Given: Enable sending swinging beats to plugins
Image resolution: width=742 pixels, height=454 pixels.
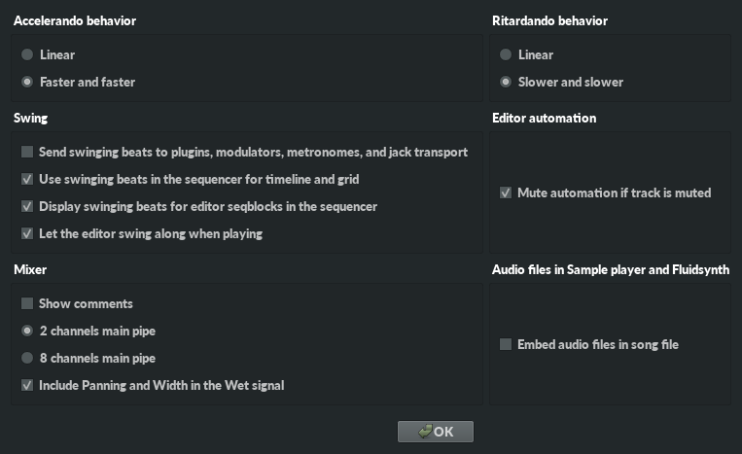Looking at the screenshot, I should coord(27,152).
